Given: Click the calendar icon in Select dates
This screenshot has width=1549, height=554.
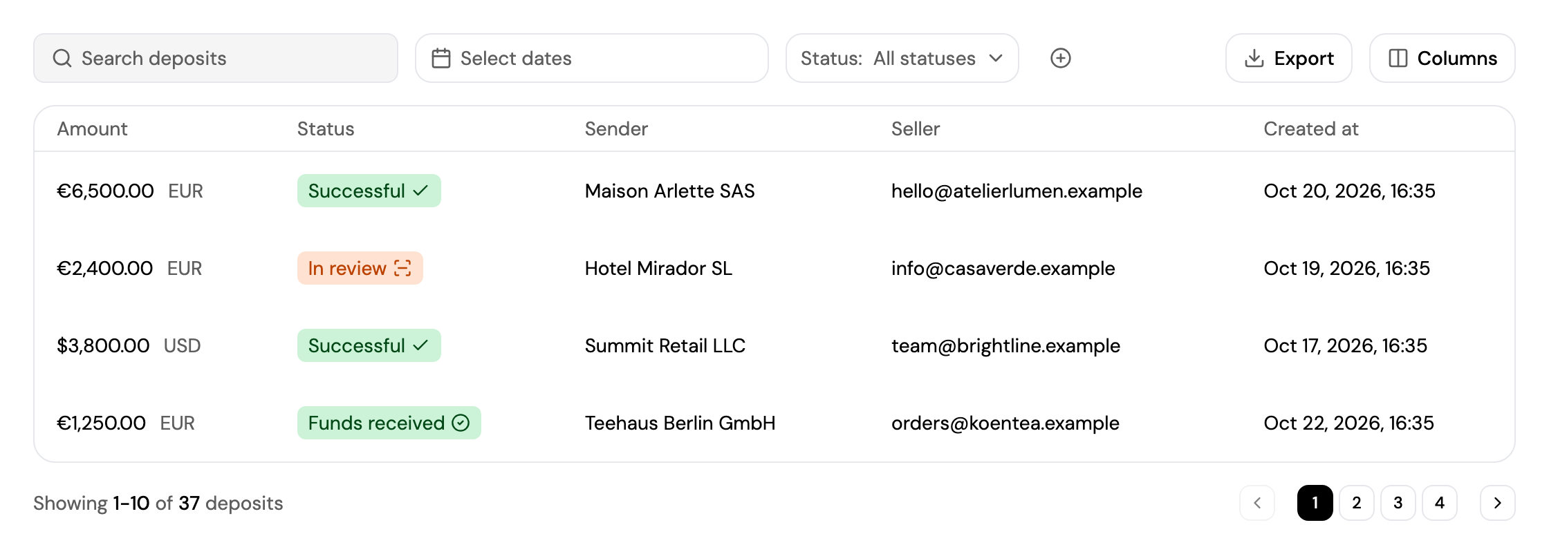Looking at the screenshot, I should point(441,58).
